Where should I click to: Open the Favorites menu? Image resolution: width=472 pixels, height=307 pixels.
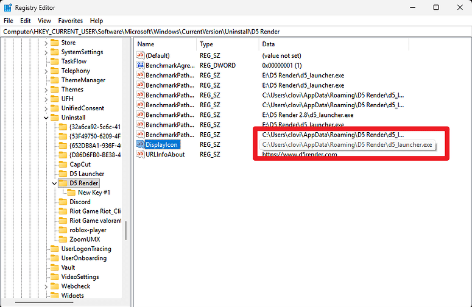coord(70,21)
